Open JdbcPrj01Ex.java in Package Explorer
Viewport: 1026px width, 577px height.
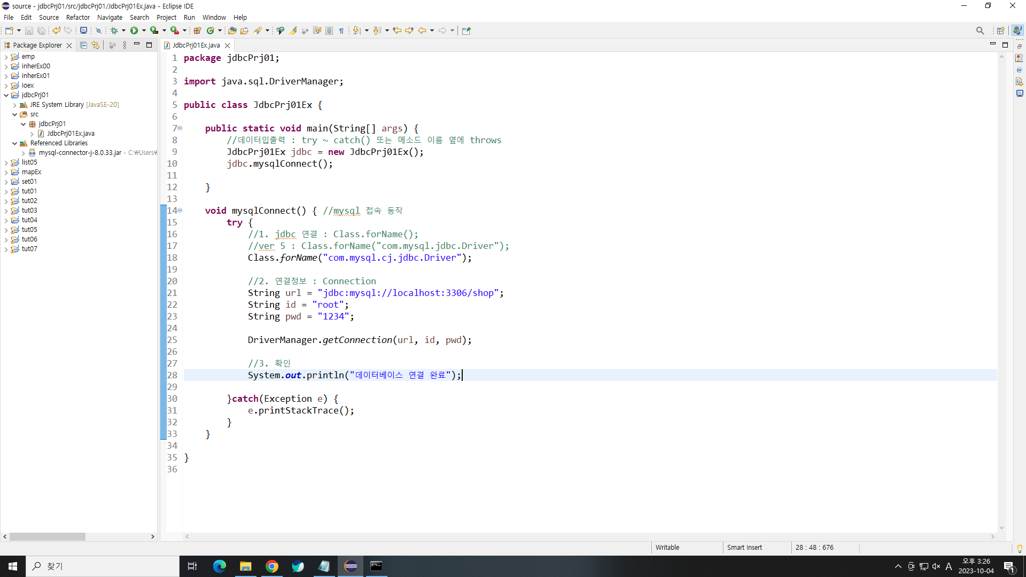click(x=71, y=134)
